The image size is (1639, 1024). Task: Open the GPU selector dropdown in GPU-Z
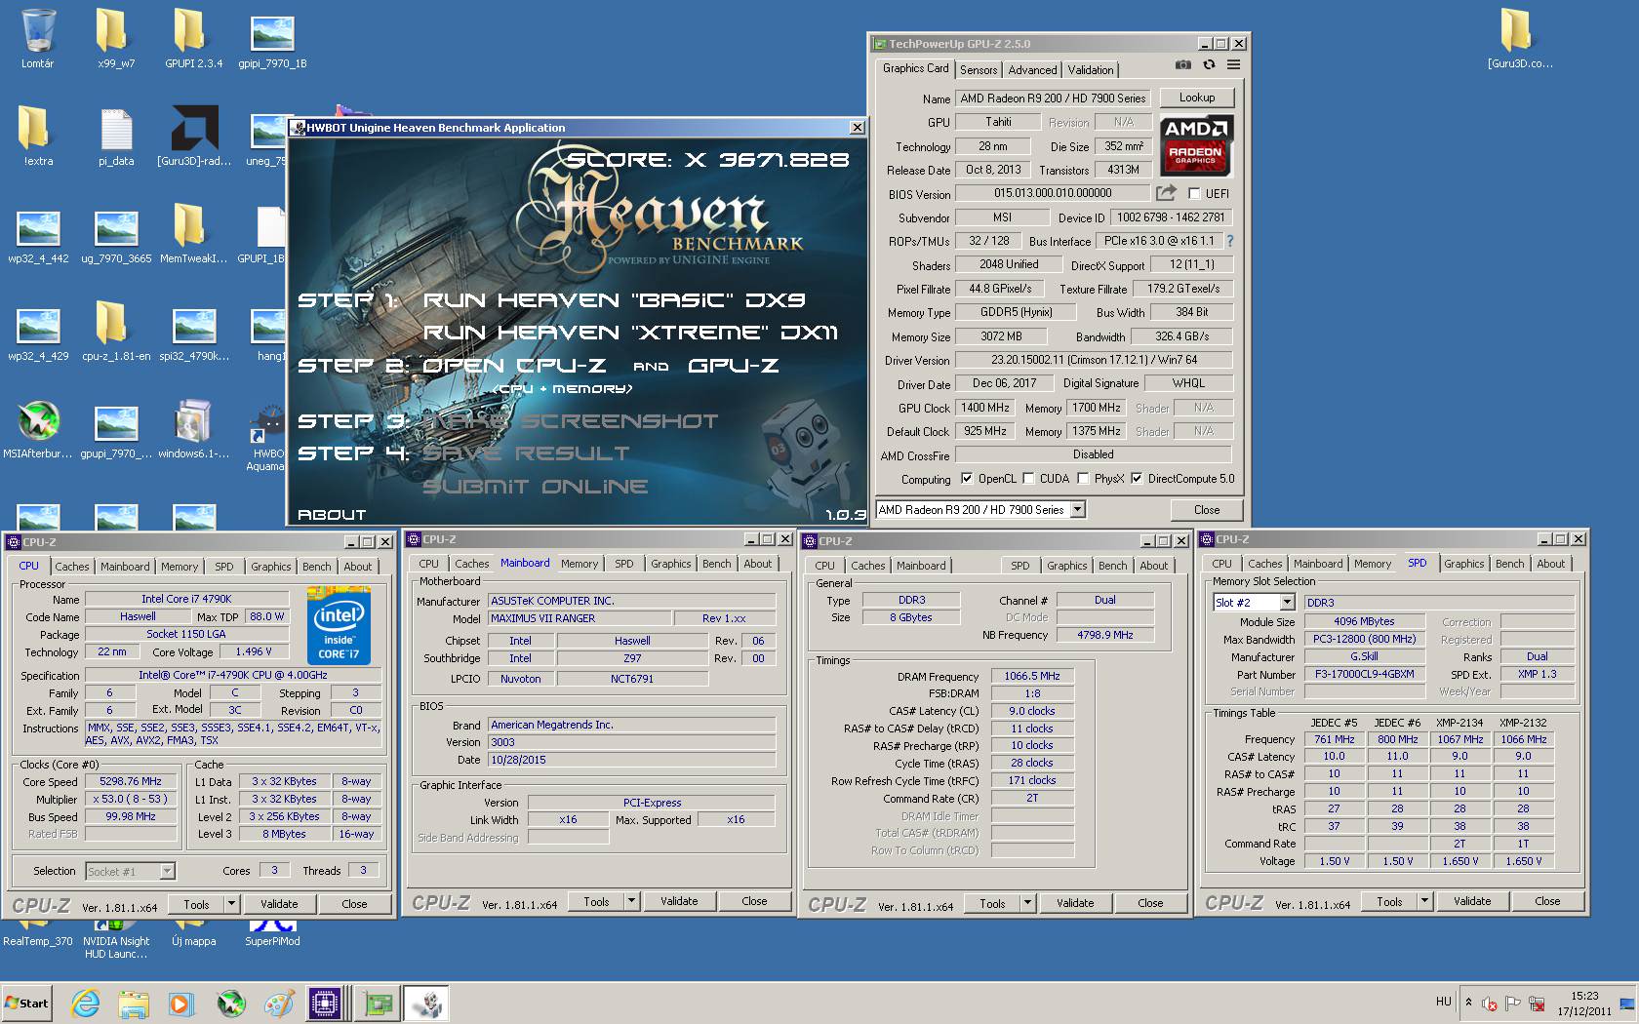click(1077, 509)
